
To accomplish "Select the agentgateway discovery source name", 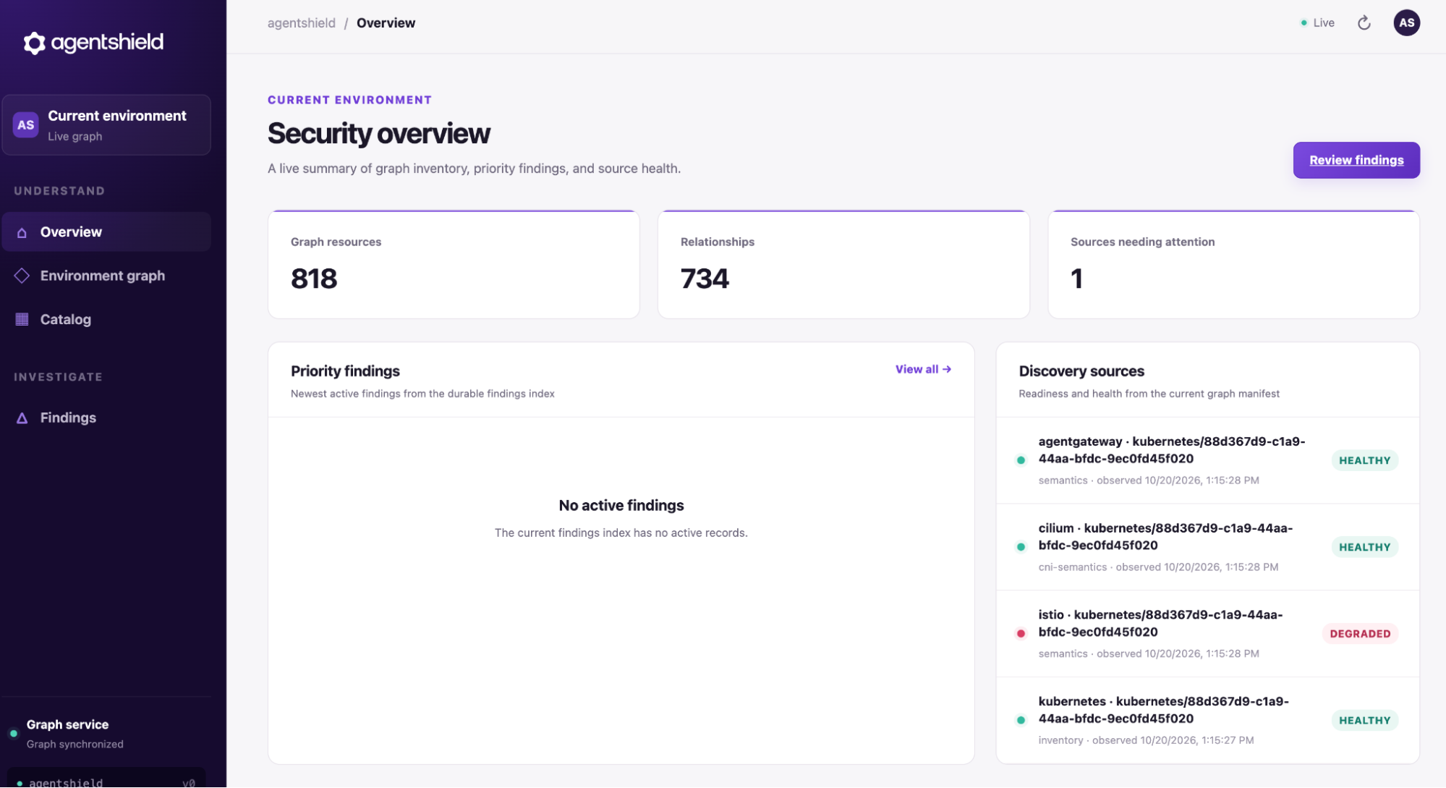I will 1171,450.
